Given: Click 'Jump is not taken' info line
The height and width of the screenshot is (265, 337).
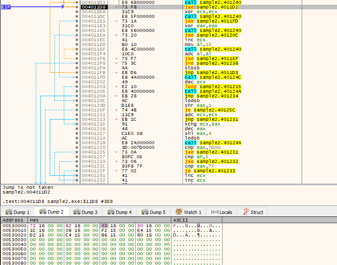Looking at the screenshot, I should 28,188.
